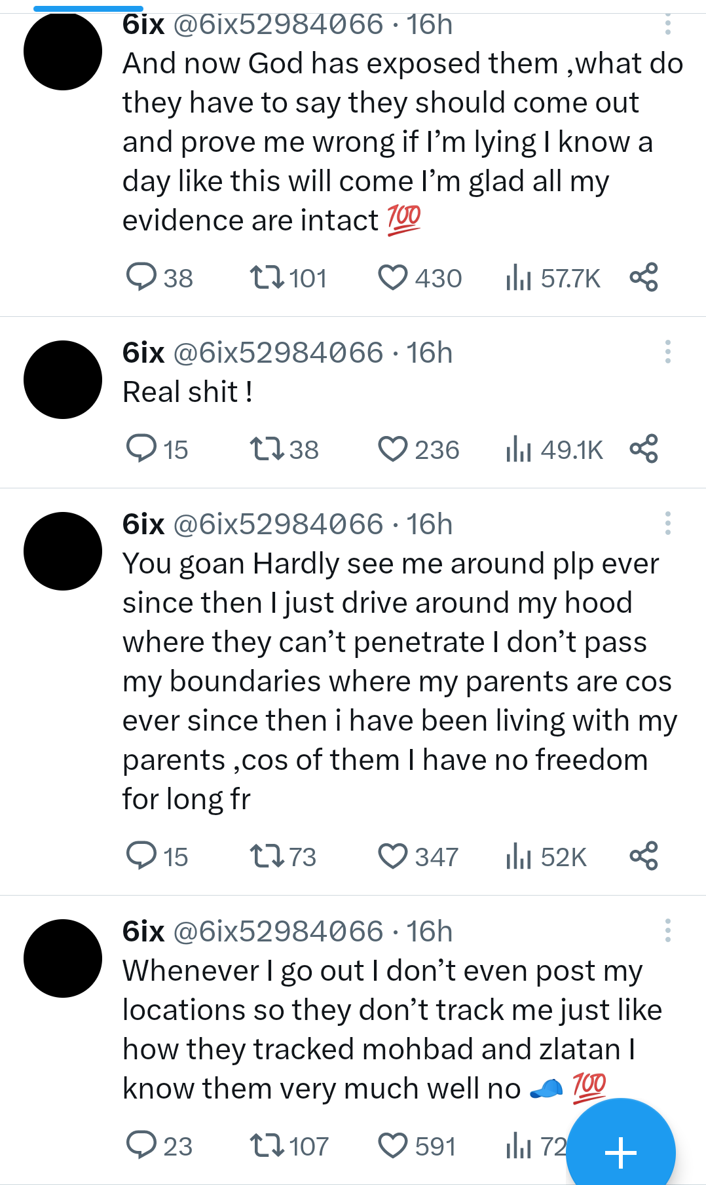This screenshot has height=1185, width=706.
Task: Open more options for 'Real shit !' tweet
Action: [x=667, y=352]
